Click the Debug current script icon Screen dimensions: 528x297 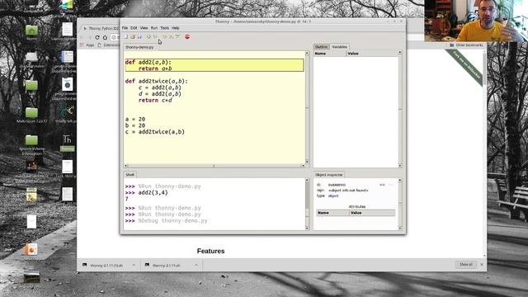point(155,36)
